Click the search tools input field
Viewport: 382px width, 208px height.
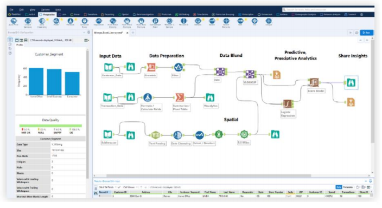click(328, 10)
